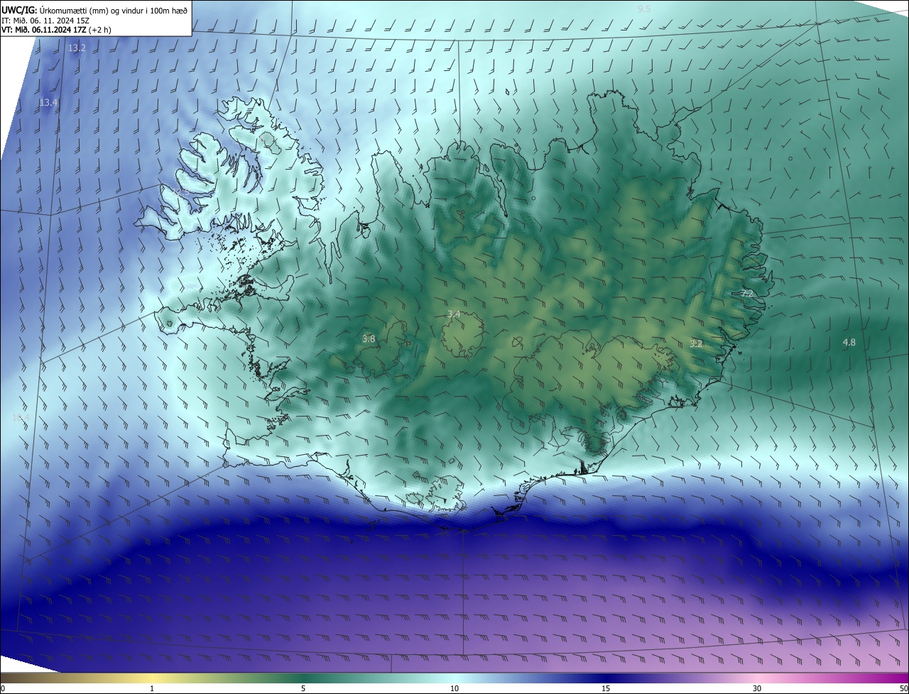Click the '12.5' value over the Westfjords
Screen dimensions: 909x694
coord(180,192)
